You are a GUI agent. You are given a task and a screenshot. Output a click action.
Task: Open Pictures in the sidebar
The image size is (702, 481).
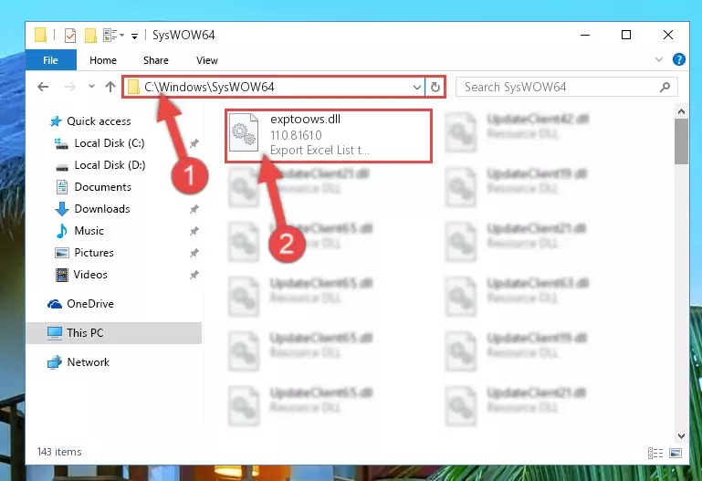click(x=94, y=253)
